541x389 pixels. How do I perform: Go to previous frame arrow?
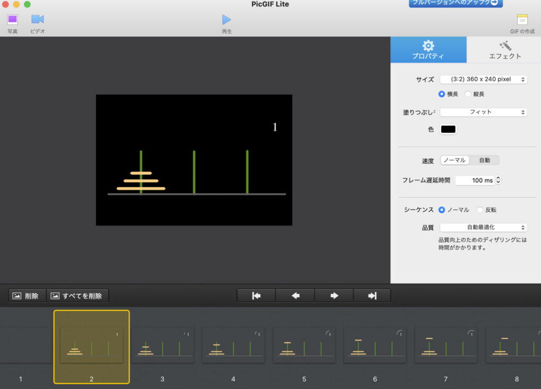click(x=295, y=295)
